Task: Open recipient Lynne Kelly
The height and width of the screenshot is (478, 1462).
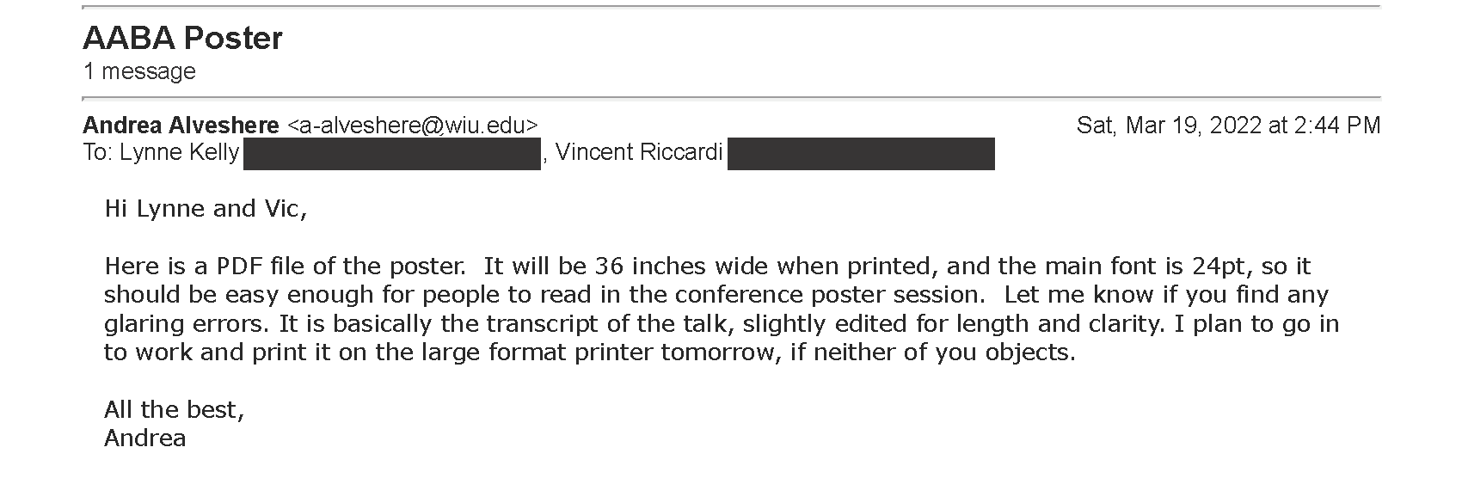Action: 179,153
